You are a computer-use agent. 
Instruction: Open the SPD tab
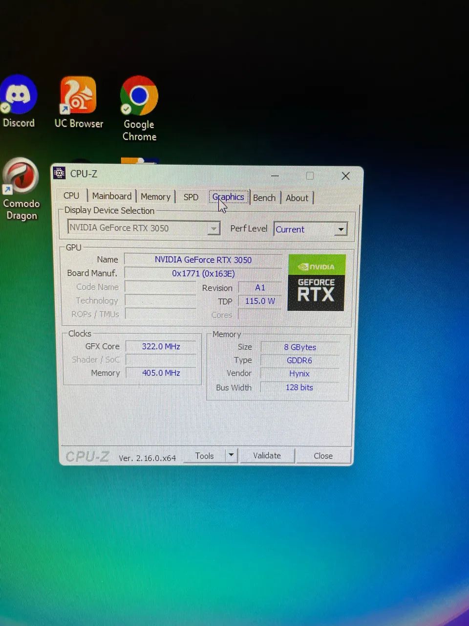[x=191, y=197]
